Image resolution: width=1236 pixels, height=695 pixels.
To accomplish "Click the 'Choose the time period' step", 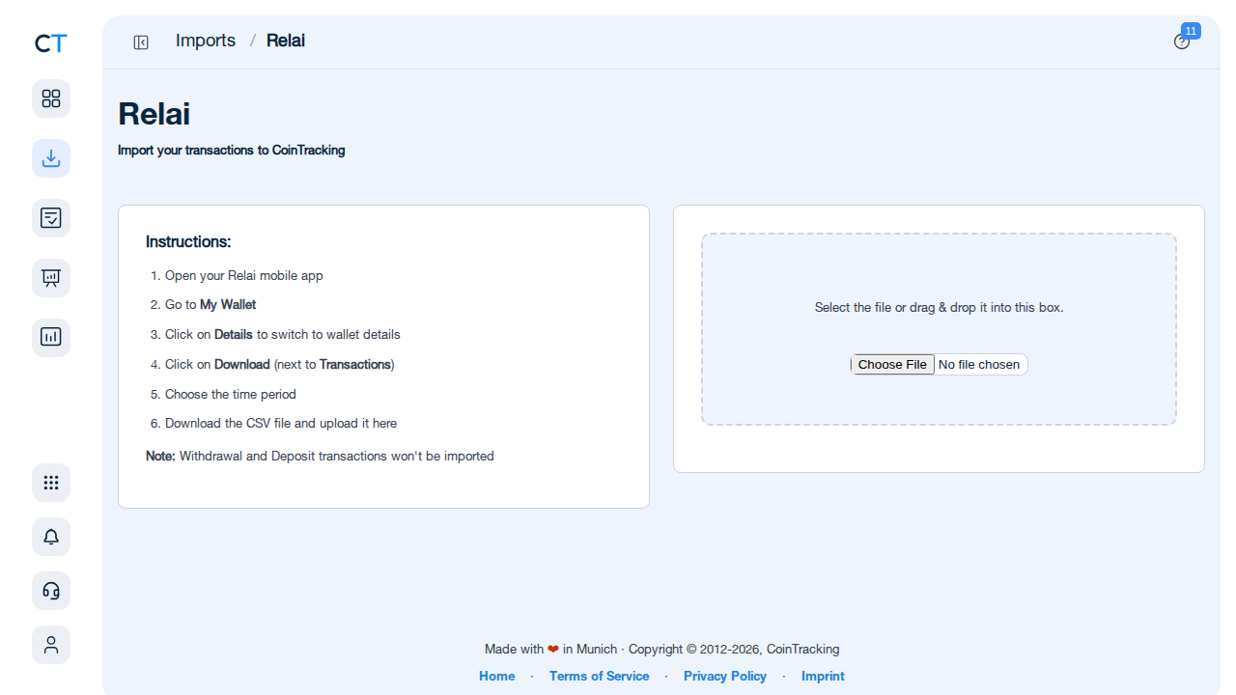I will point(231,394).
